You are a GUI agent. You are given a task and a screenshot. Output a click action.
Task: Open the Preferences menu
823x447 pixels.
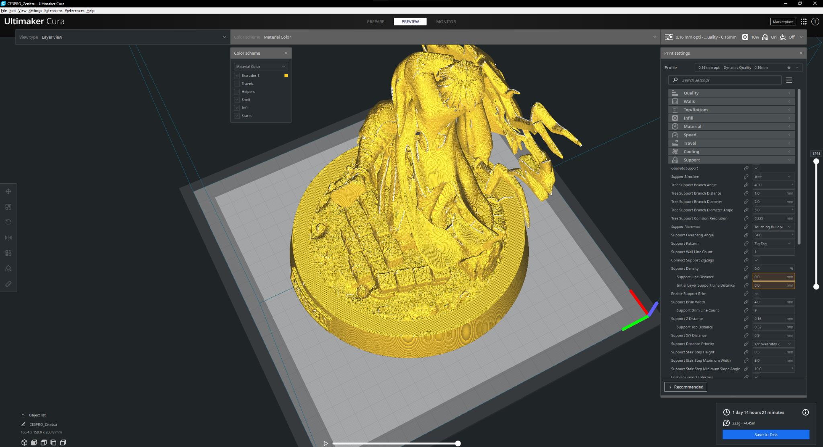click(74, 10)
